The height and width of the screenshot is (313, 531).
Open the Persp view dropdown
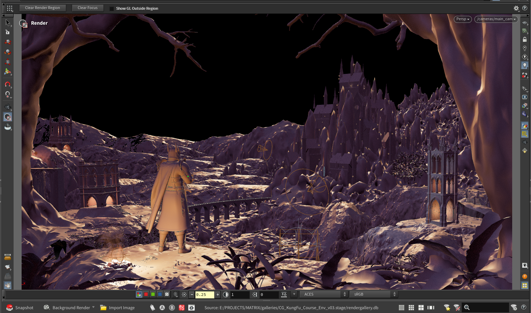point(463,19)
